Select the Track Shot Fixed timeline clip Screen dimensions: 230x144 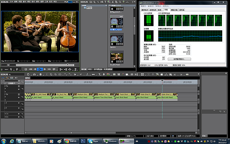click(x=125, y=96)
